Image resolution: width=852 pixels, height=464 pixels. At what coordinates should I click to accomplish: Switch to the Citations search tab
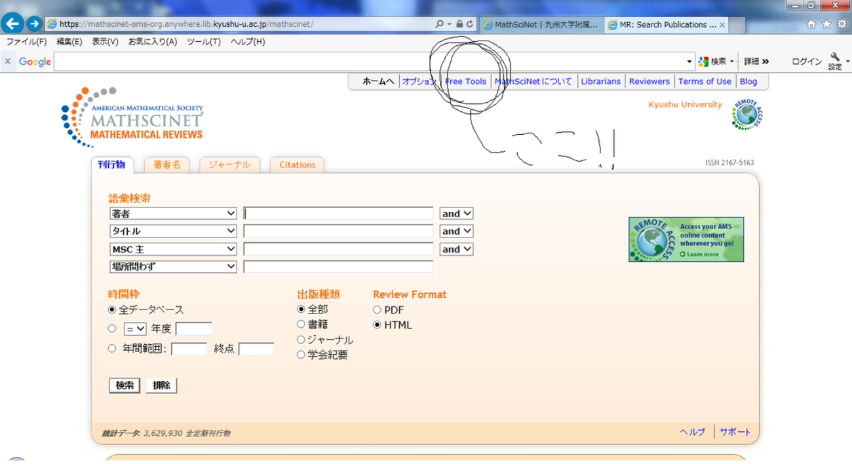297,165
